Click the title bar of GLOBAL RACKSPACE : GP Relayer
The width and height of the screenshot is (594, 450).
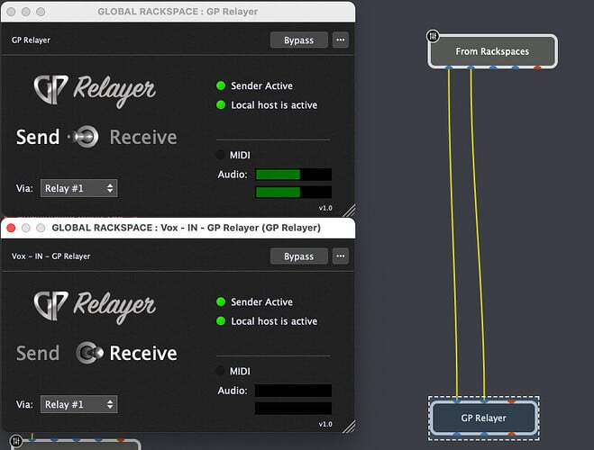tap(178, 12)
